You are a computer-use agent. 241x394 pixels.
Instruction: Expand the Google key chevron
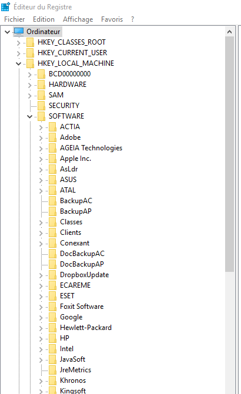click(x=41, y=318)
